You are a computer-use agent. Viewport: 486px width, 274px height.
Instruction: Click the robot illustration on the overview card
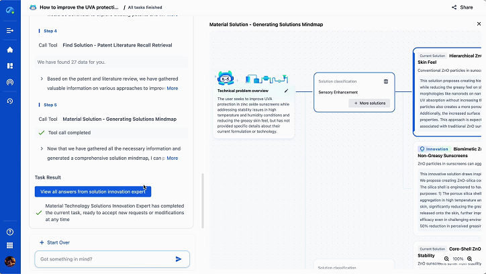(226, 79)
